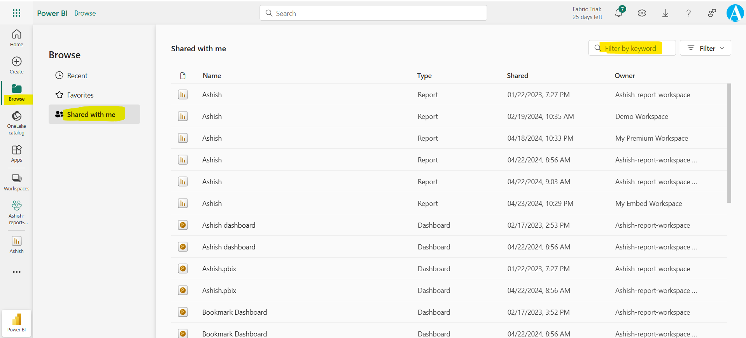Click owner 'My Embed Workspace'

pos(648,203)
